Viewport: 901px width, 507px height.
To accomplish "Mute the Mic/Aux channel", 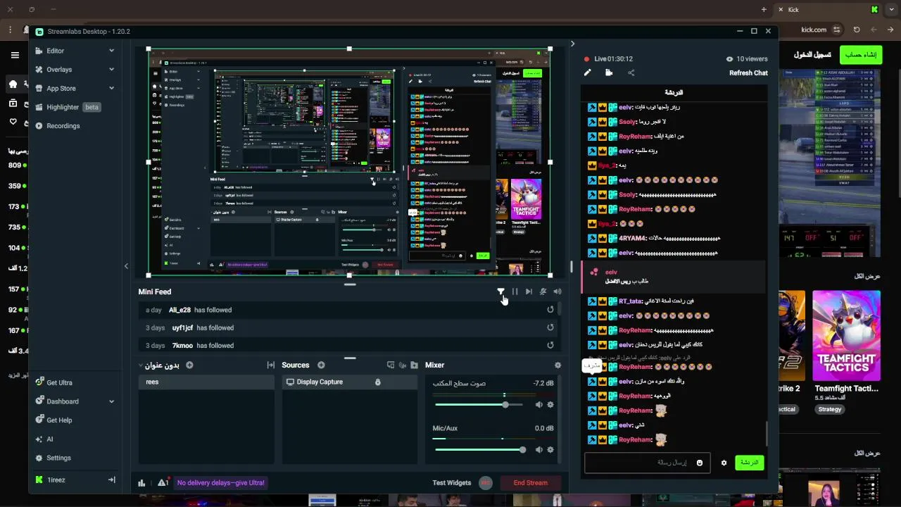I will click(538, 449).
